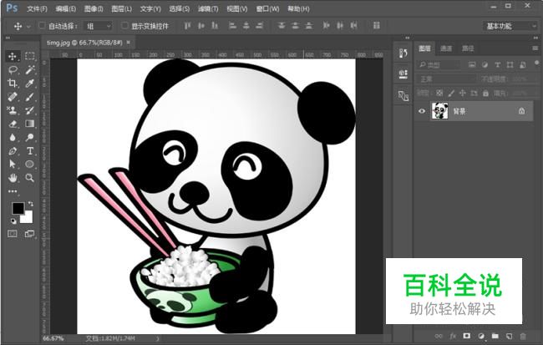This screenshot has height=345, width=543.
Task: Select the Lasso tool
Action: [x=13, y=69]
